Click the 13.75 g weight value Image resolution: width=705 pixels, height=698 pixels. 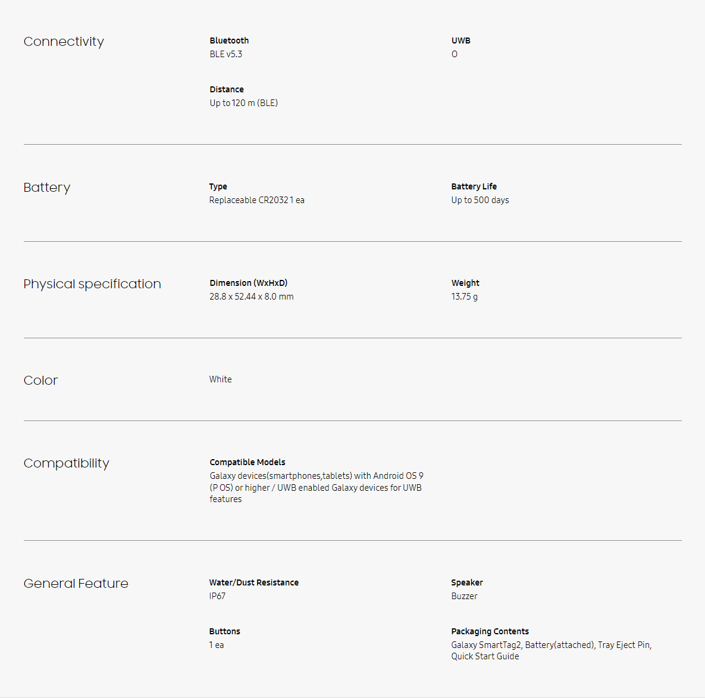[465, 297]
